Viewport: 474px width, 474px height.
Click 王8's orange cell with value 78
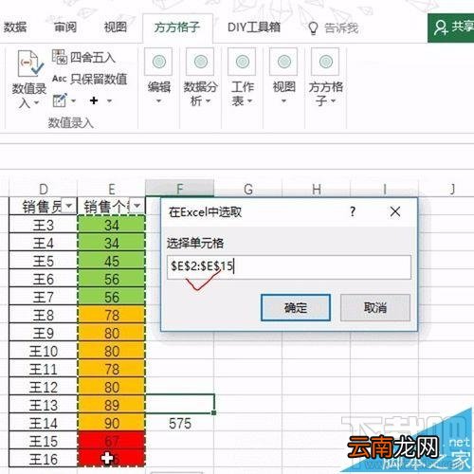point(112,315)
